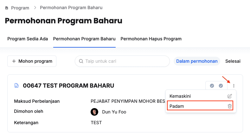Focus the Taip untuk cari search field
This screenshot has width=250, height=139.
pos(125,61)
